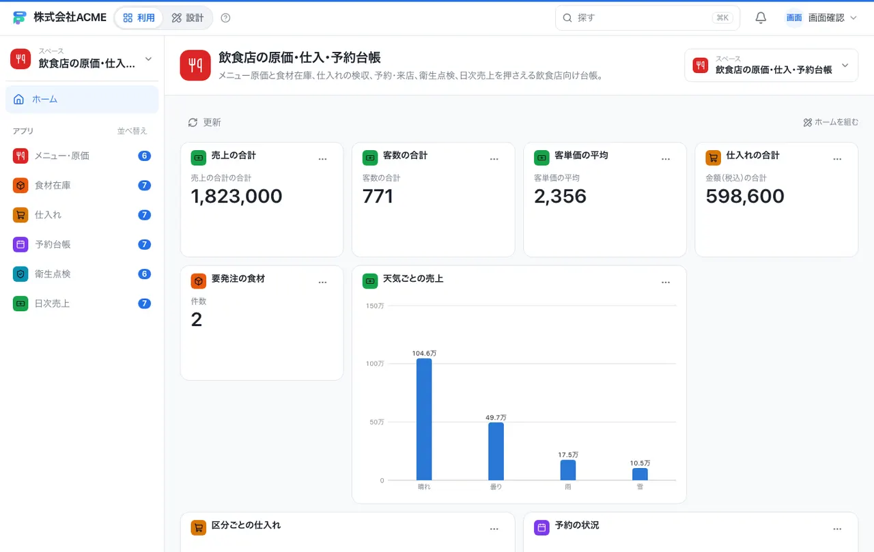Viewport: 874px width, 552px height.
Task: Open the 天気ごとの売上 chart options menu
Action: point(666,282)
